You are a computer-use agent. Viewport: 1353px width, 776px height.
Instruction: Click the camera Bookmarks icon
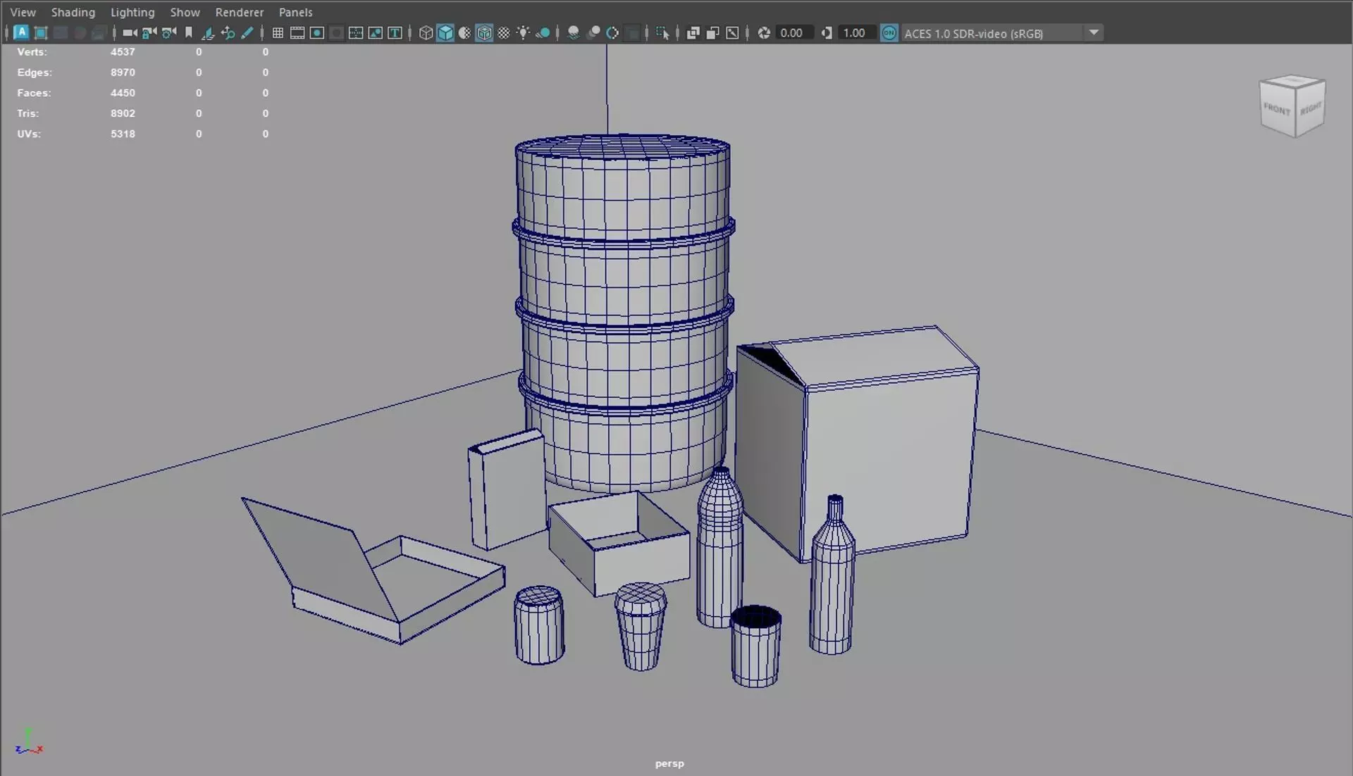[189, 32]
